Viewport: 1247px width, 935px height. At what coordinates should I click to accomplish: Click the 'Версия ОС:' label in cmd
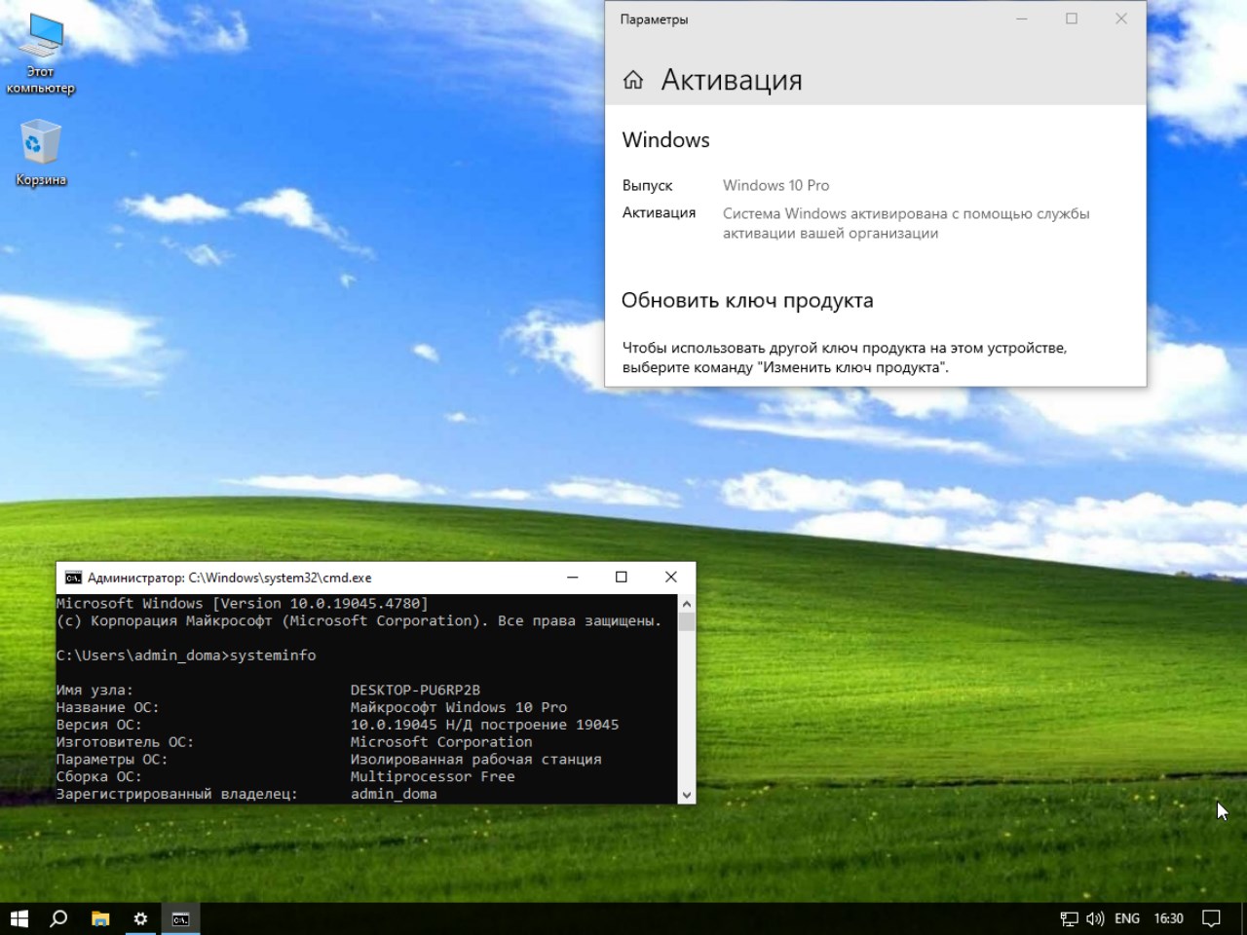tap(99, 725)
